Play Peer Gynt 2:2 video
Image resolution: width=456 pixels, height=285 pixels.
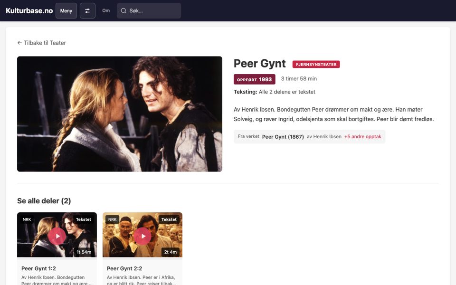tap(142, 236)
